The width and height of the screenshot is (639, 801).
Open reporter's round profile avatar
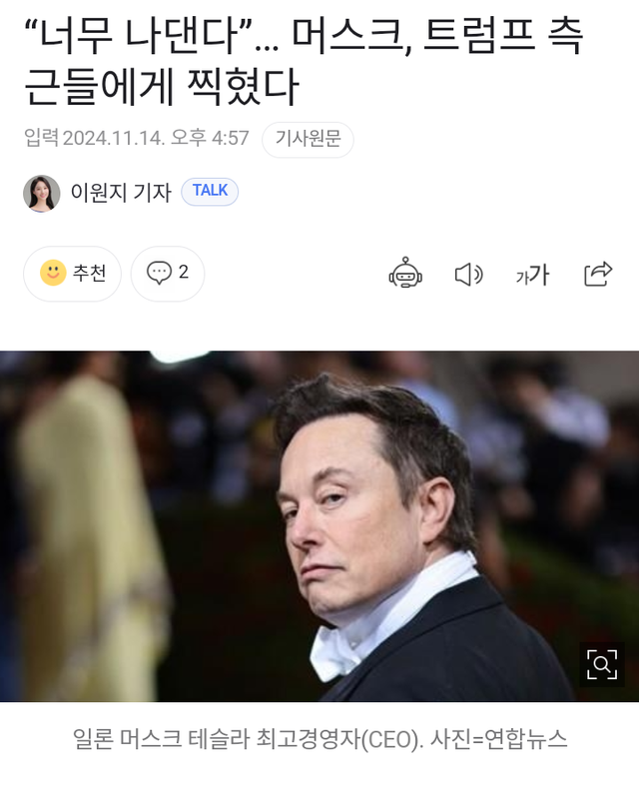pos(42,193)
